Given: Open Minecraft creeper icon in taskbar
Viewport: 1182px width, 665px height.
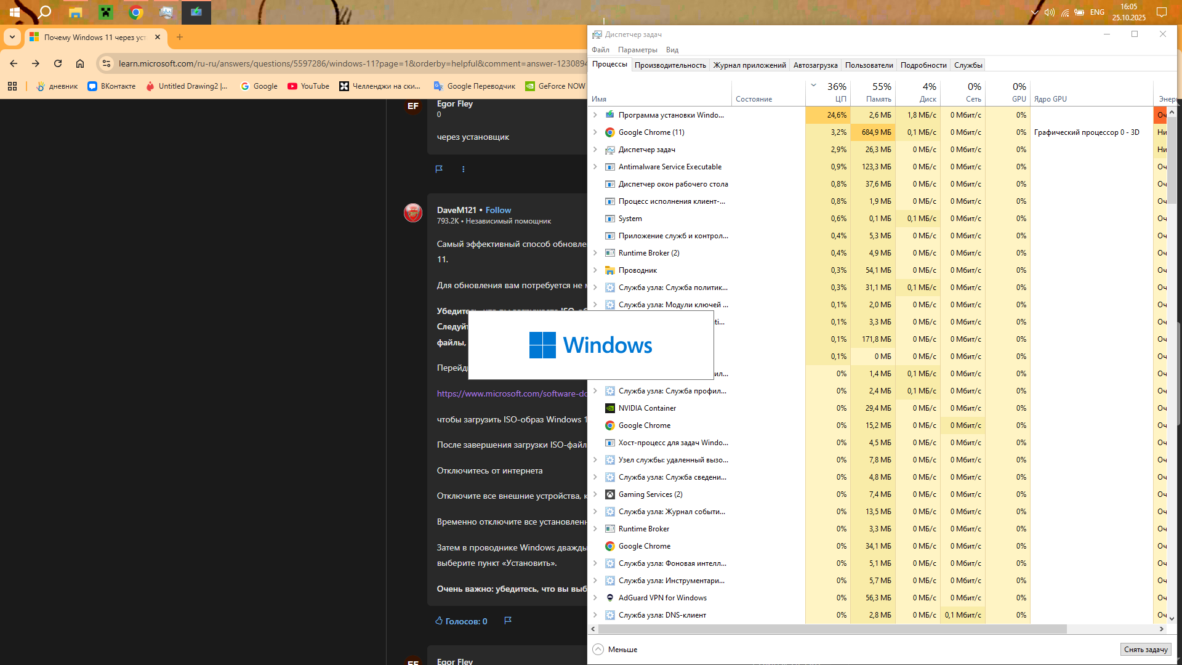Looking at the screenshot, I should pyautogui.click(x=106, y=12).
